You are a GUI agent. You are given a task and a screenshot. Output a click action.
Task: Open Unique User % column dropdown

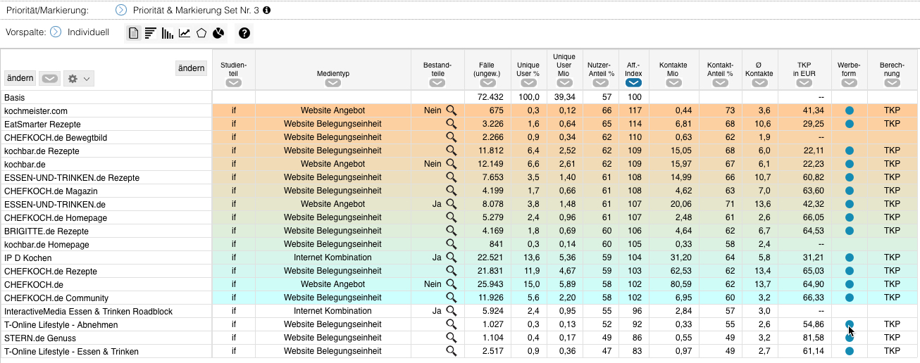528,83
